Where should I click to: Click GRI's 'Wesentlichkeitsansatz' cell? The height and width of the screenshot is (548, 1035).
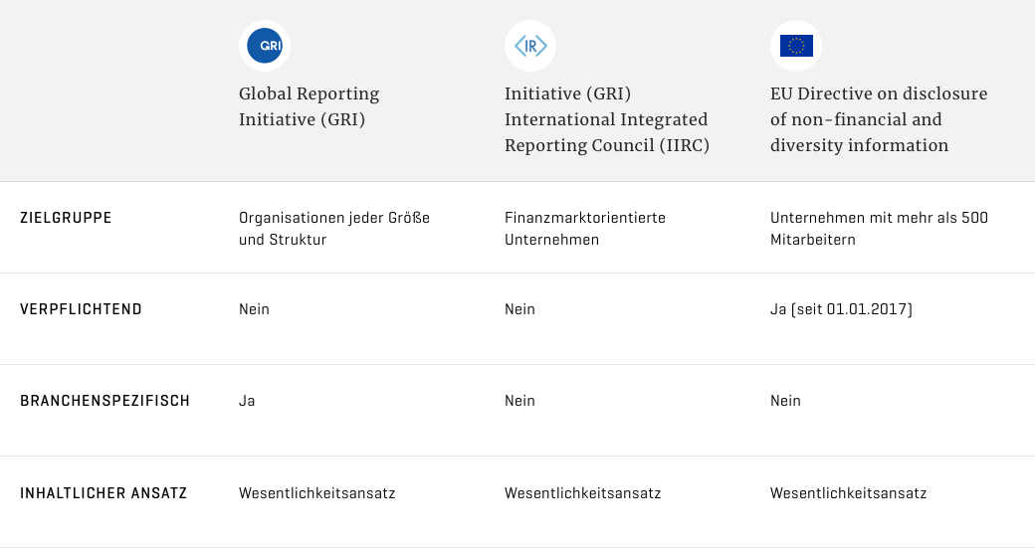[316, 493]
